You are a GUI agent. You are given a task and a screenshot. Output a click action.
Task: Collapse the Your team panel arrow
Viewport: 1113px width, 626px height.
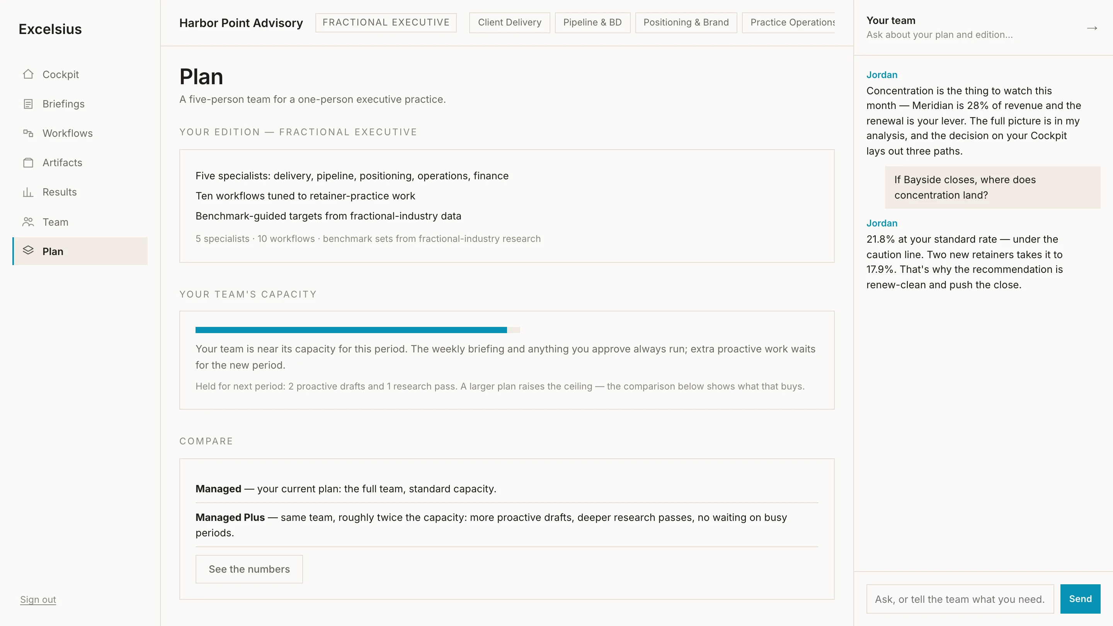1092,28
